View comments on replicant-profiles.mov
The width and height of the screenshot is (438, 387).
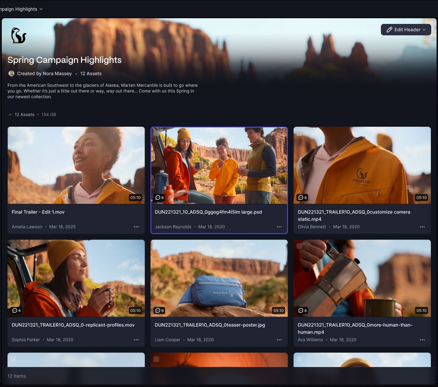[x=16, y=311]
